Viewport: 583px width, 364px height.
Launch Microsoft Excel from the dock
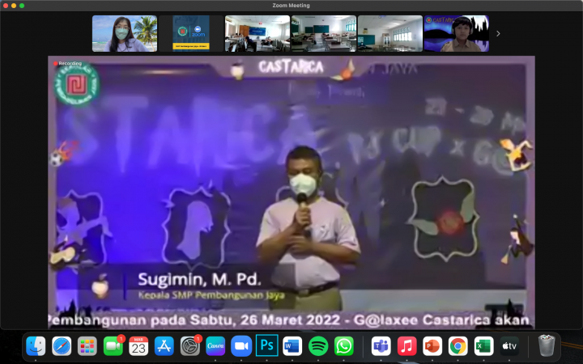coord(483,346)
